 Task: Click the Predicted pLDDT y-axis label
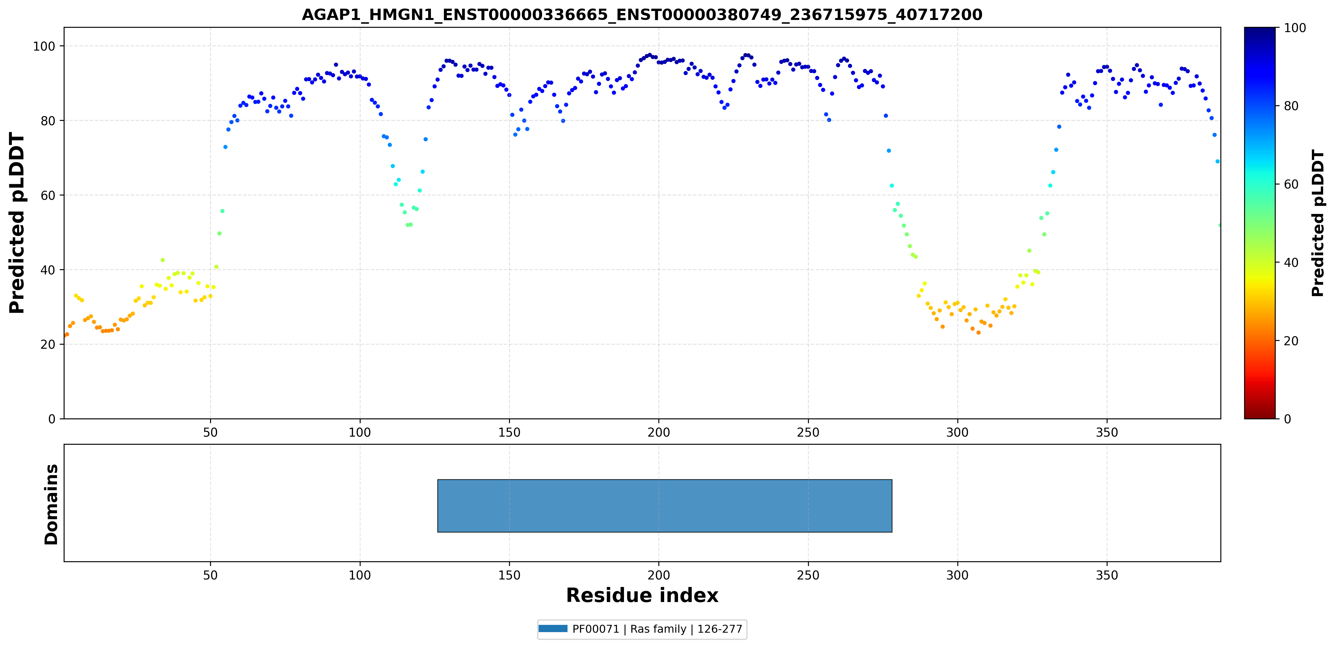16,223
